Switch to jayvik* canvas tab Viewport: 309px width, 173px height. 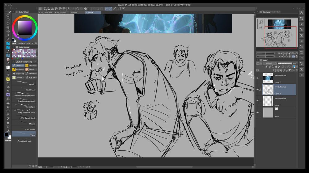tap(77, 12)
